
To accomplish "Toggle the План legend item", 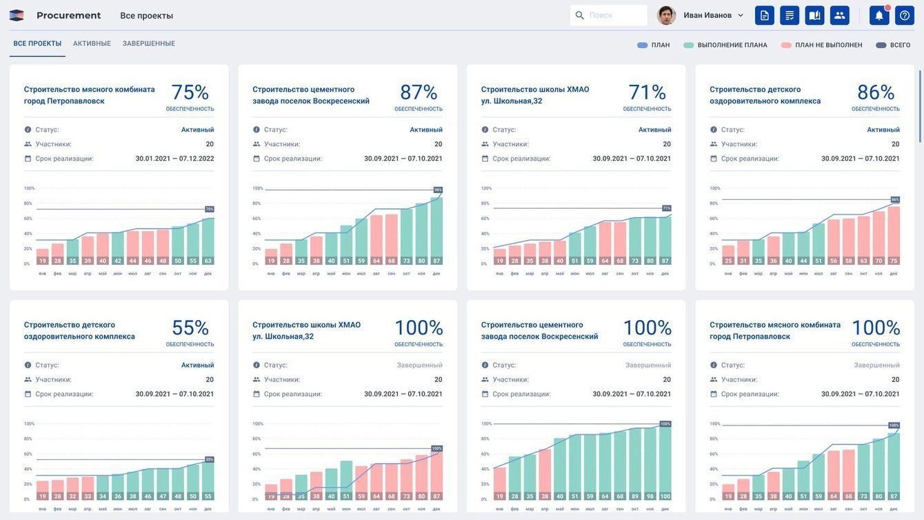I will (x=654, y=45).
